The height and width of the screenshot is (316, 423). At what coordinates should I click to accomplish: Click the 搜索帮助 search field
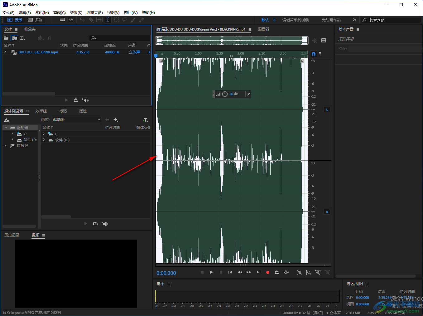[391, 20]
